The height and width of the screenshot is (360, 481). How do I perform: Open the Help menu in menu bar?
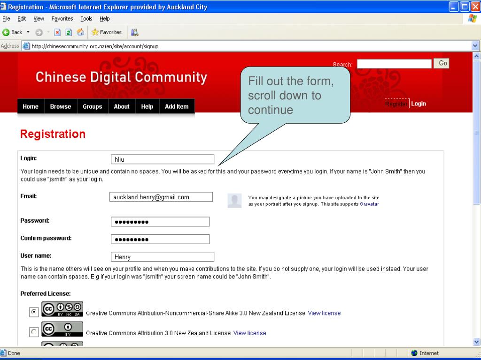[x=105, y=19]
